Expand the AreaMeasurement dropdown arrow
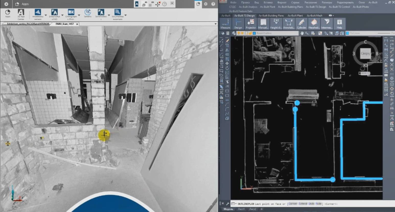 pyautogui.click(x=46, y=15)
